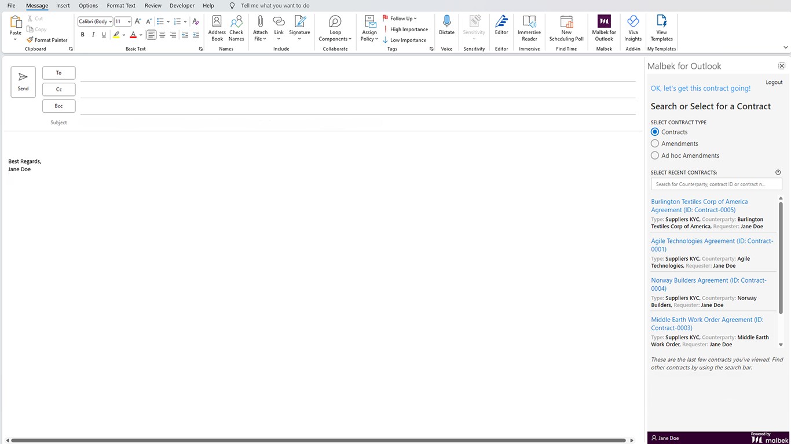Close the Malbek for Outlook pane
Screen dimensions: 791x444
782,66
